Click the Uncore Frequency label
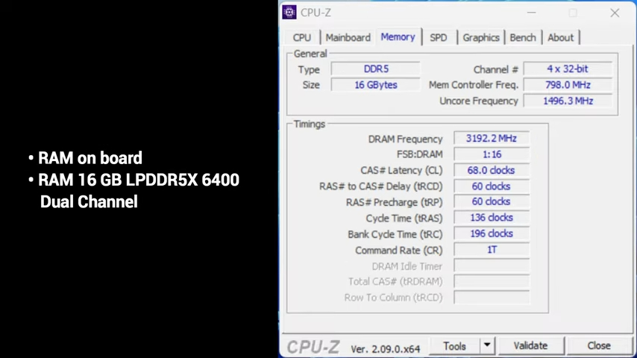Viewport: 637px width, 358px height. tap(479, 101)
